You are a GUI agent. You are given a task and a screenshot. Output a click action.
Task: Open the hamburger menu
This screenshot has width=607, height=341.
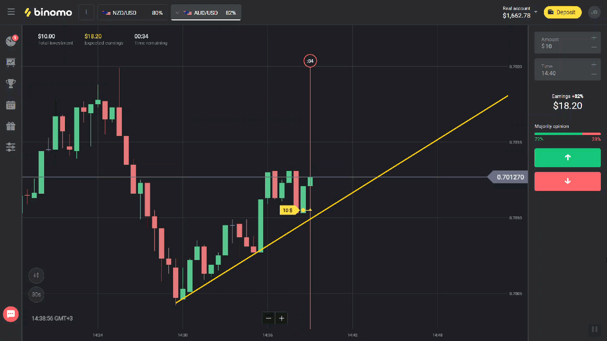tap(11, 12)
